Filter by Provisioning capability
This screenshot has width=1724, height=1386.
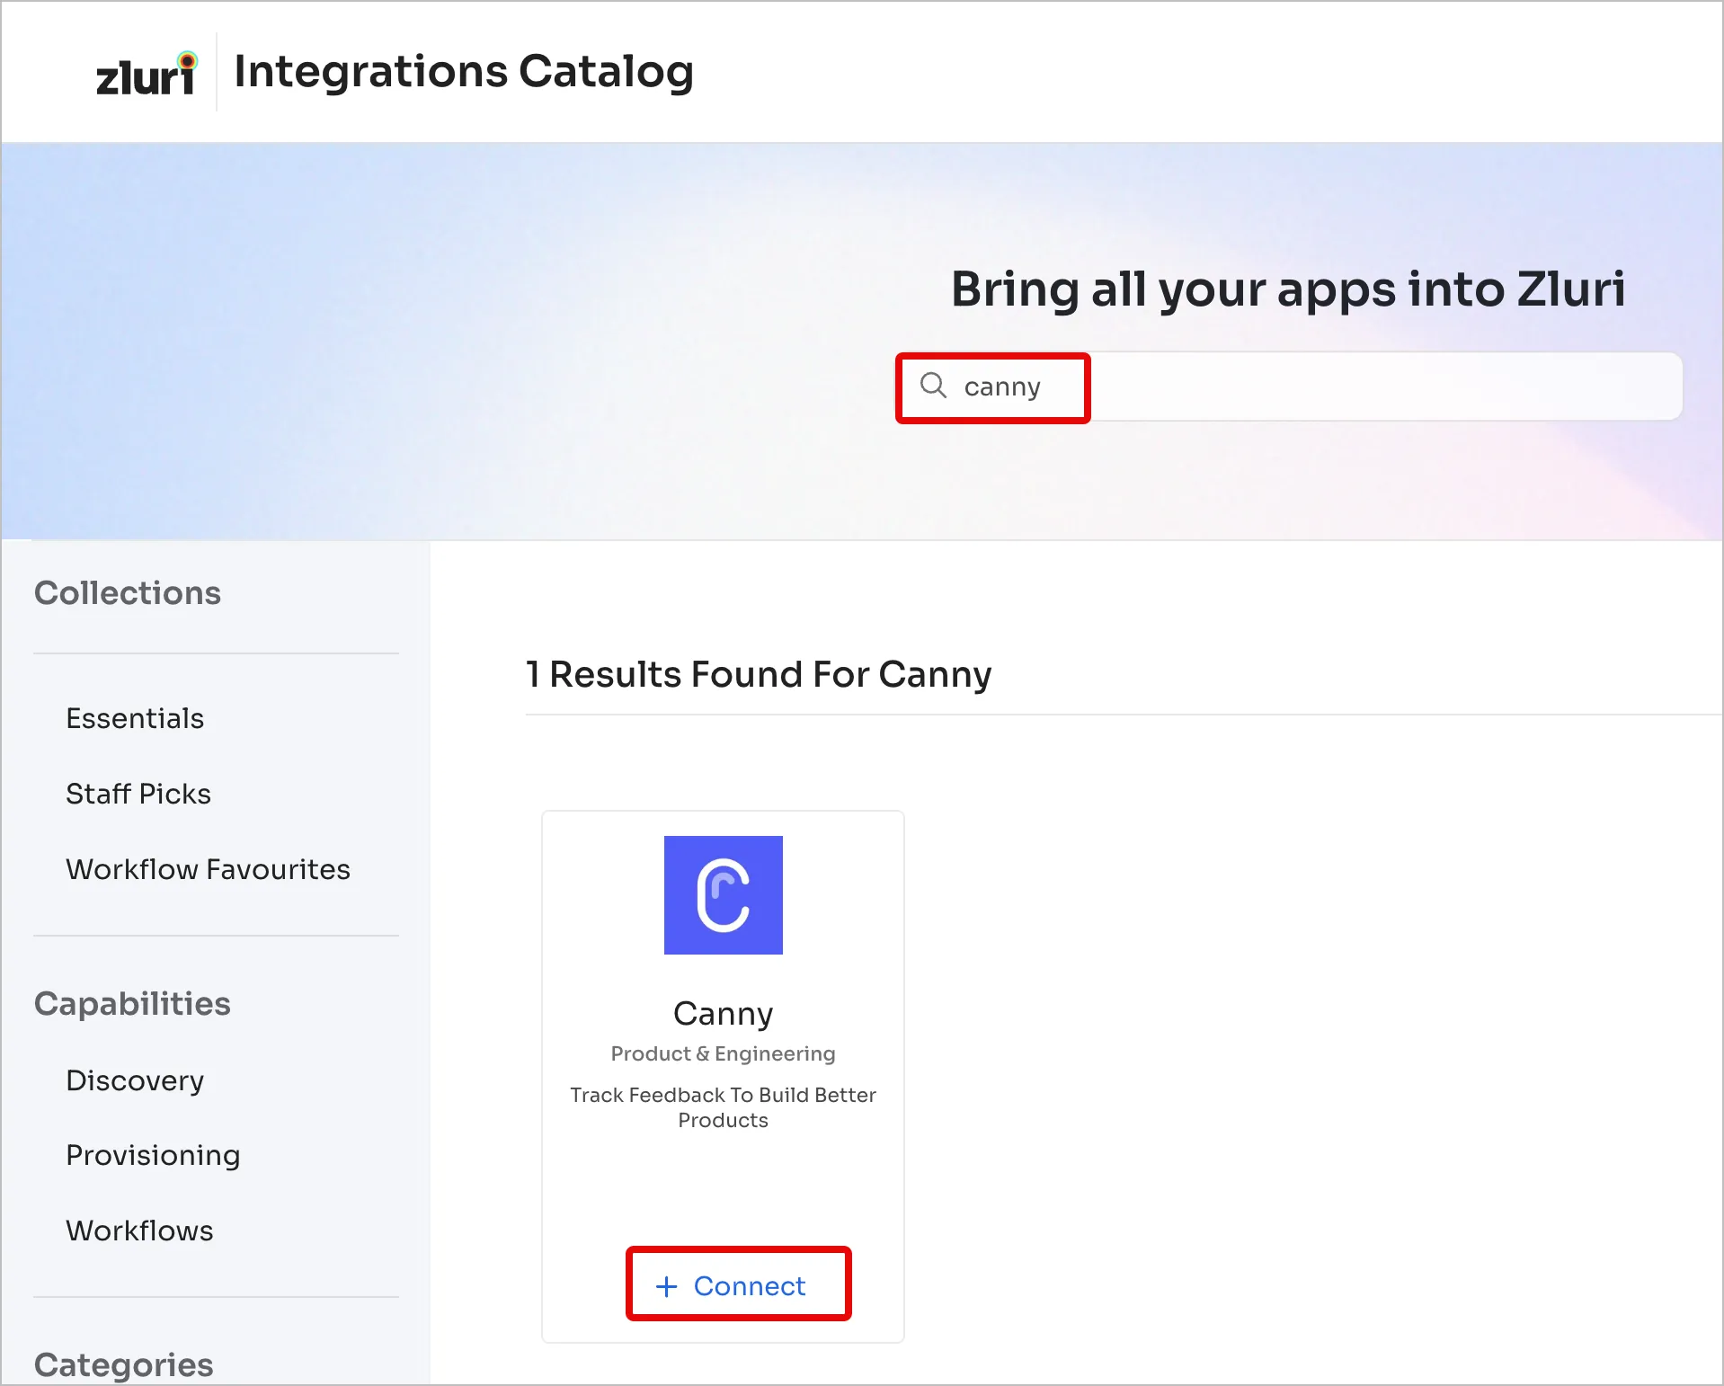(x=153, y=1155)
